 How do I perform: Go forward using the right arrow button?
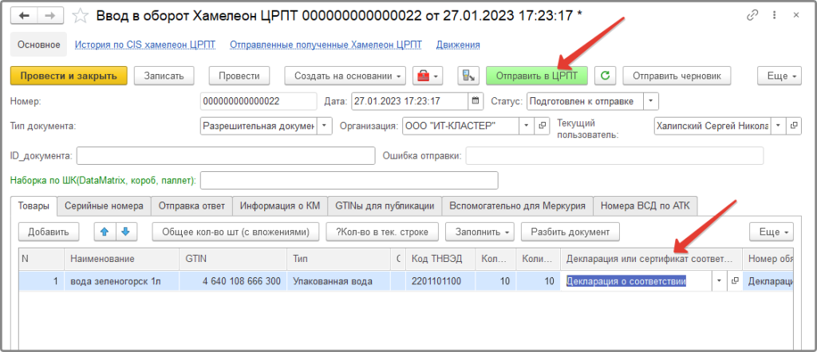tap(50, 16)
